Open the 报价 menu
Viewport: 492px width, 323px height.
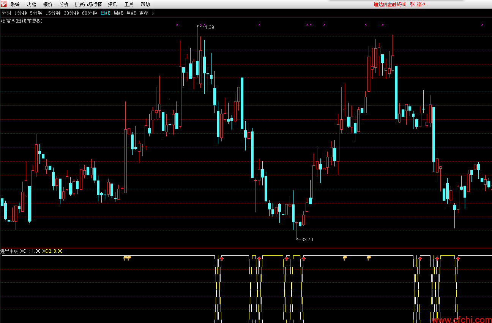tap(48, 4)
